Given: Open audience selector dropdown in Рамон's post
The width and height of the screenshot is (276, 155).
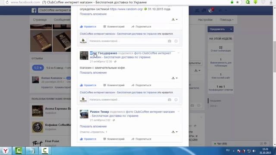Looking at the screenshot, I should [x=174, y=132].
